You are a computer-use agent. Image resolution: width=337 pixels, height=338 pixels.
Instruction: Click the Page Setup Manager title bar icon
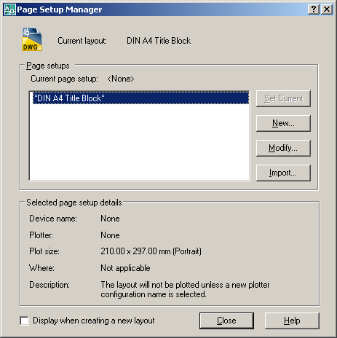[10, 9]
